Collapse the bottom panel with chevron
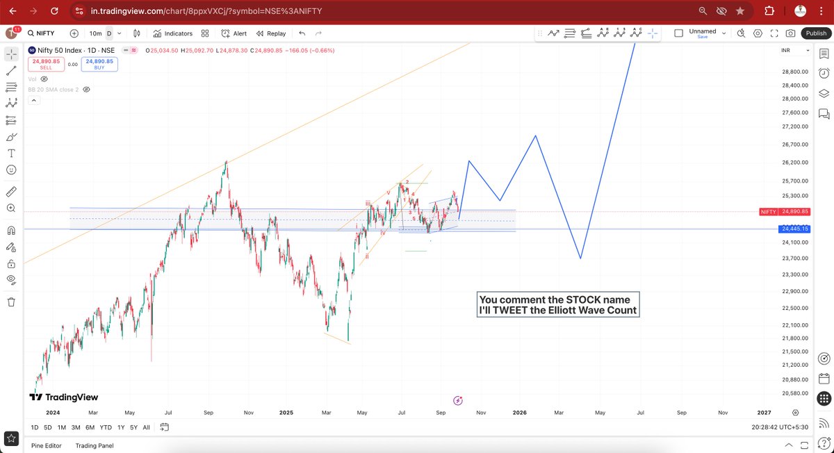The image size is (834, 453). click(788, 445)
